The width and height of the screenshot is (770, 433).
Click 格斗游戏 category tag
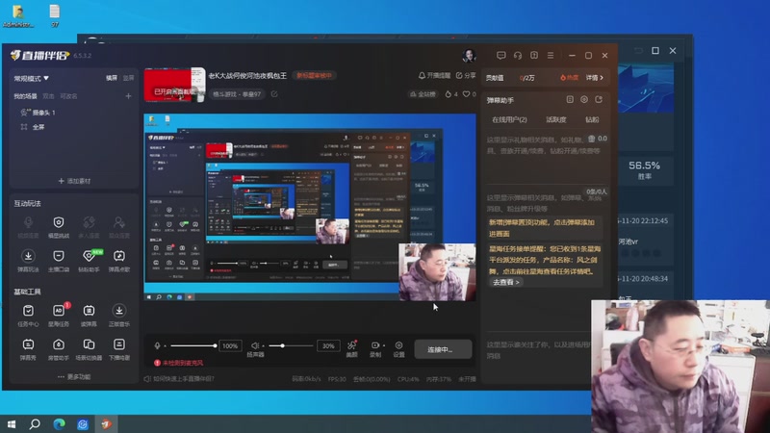[237, 93]
